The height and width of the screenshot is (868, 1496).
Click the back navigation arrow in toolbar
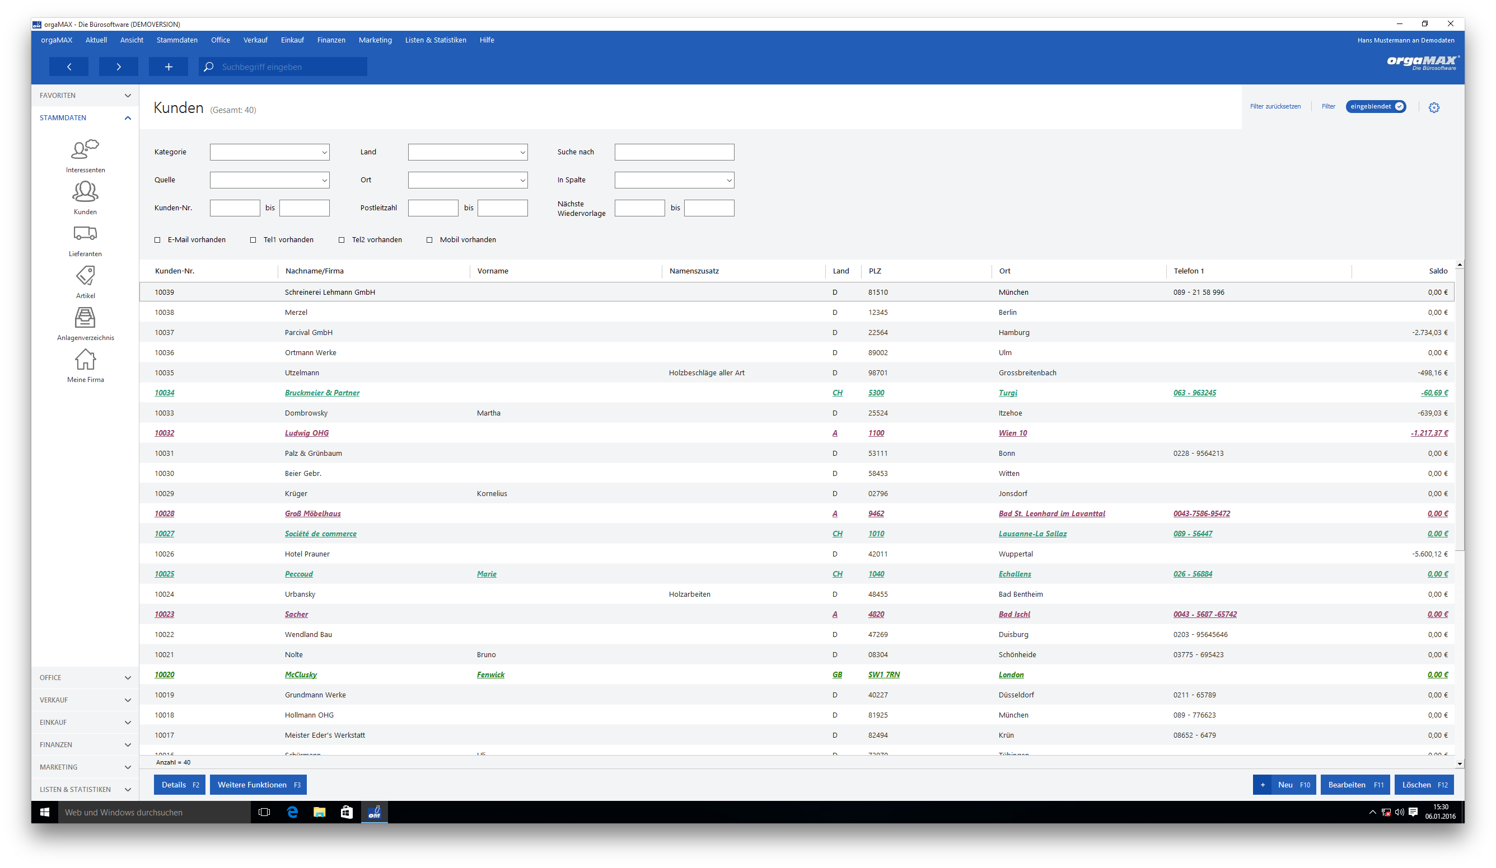click(69, 67)
